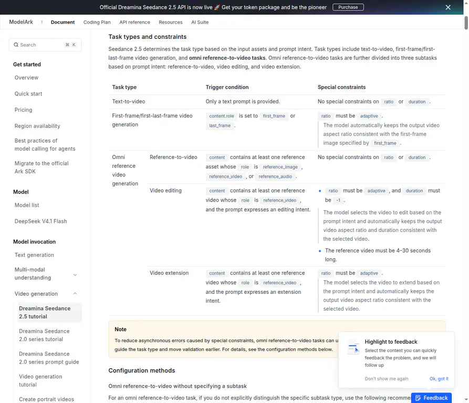The image size is (469, 403).
Task: Click the Reference-to-video table cell
Action: point(173,157)
